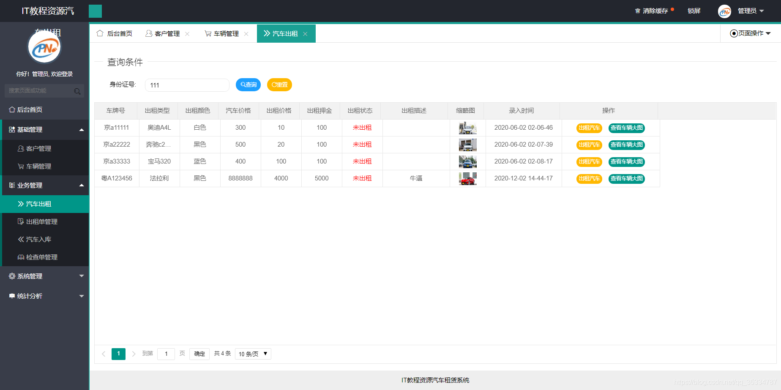Collapse the 业务管理 sidebar section
The height and width of the screenshot is (390, 781).
tap(44, 185)
